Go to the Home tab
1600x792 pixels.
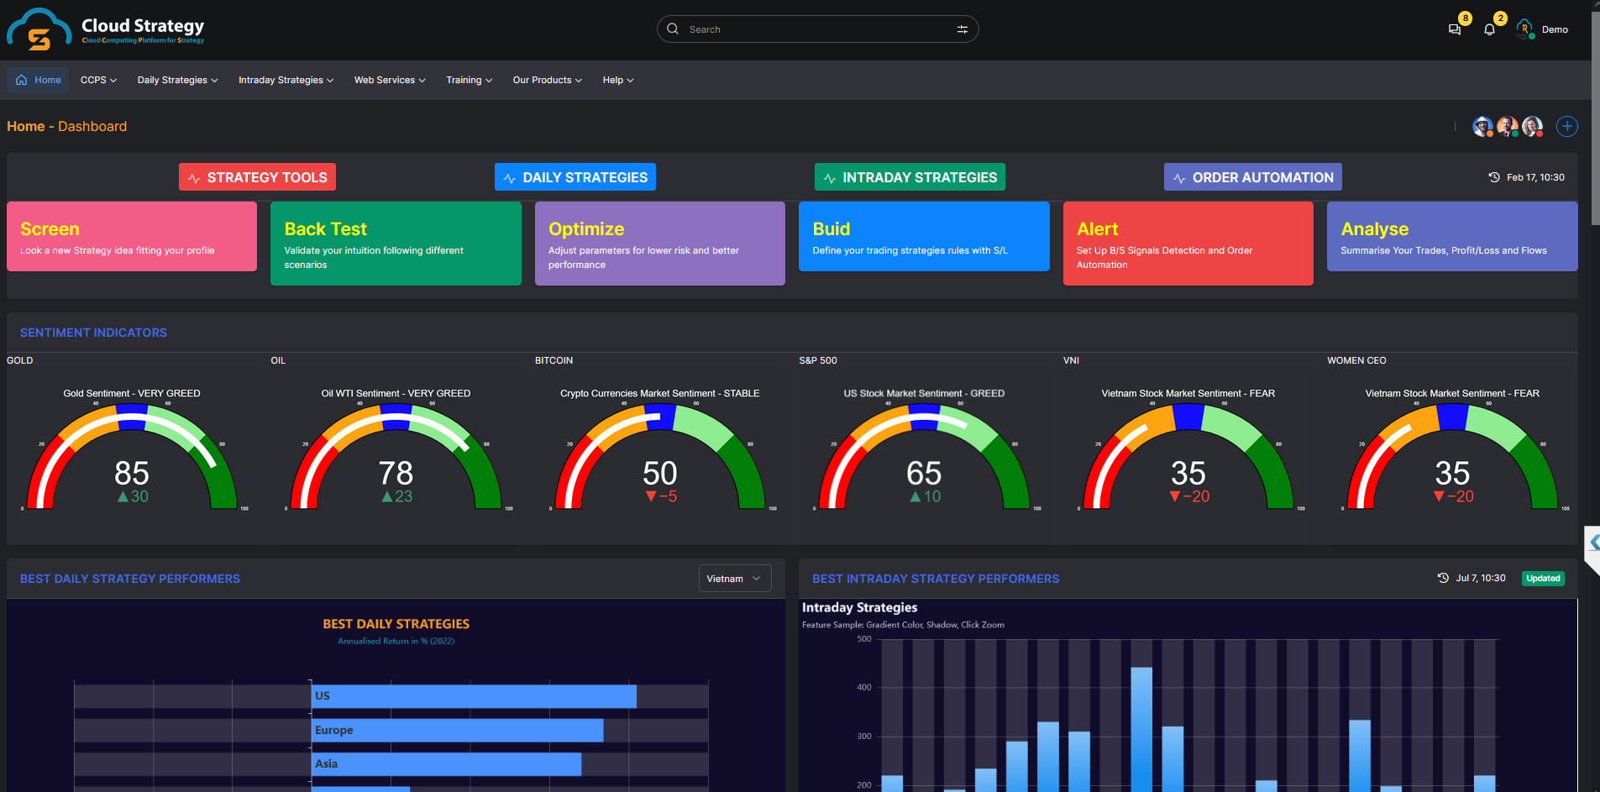click(x=39, y=81)
